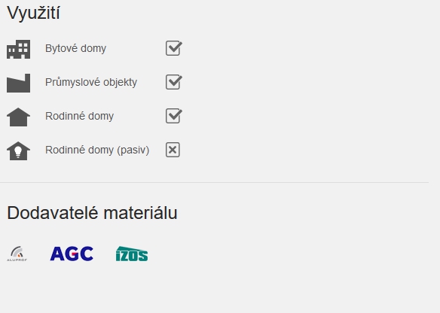The image size is (440, 313).
Task: Click the small ALUPROF wordmark text
Action: tap(17, 260)
